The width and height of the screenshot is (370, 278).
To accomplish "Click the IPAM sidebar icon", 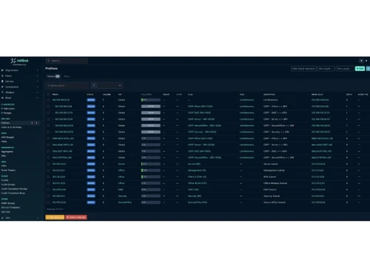I will 2,98.
